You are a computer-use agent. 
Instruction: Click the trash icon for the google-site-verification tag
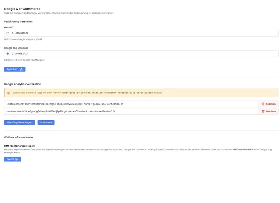263,104
